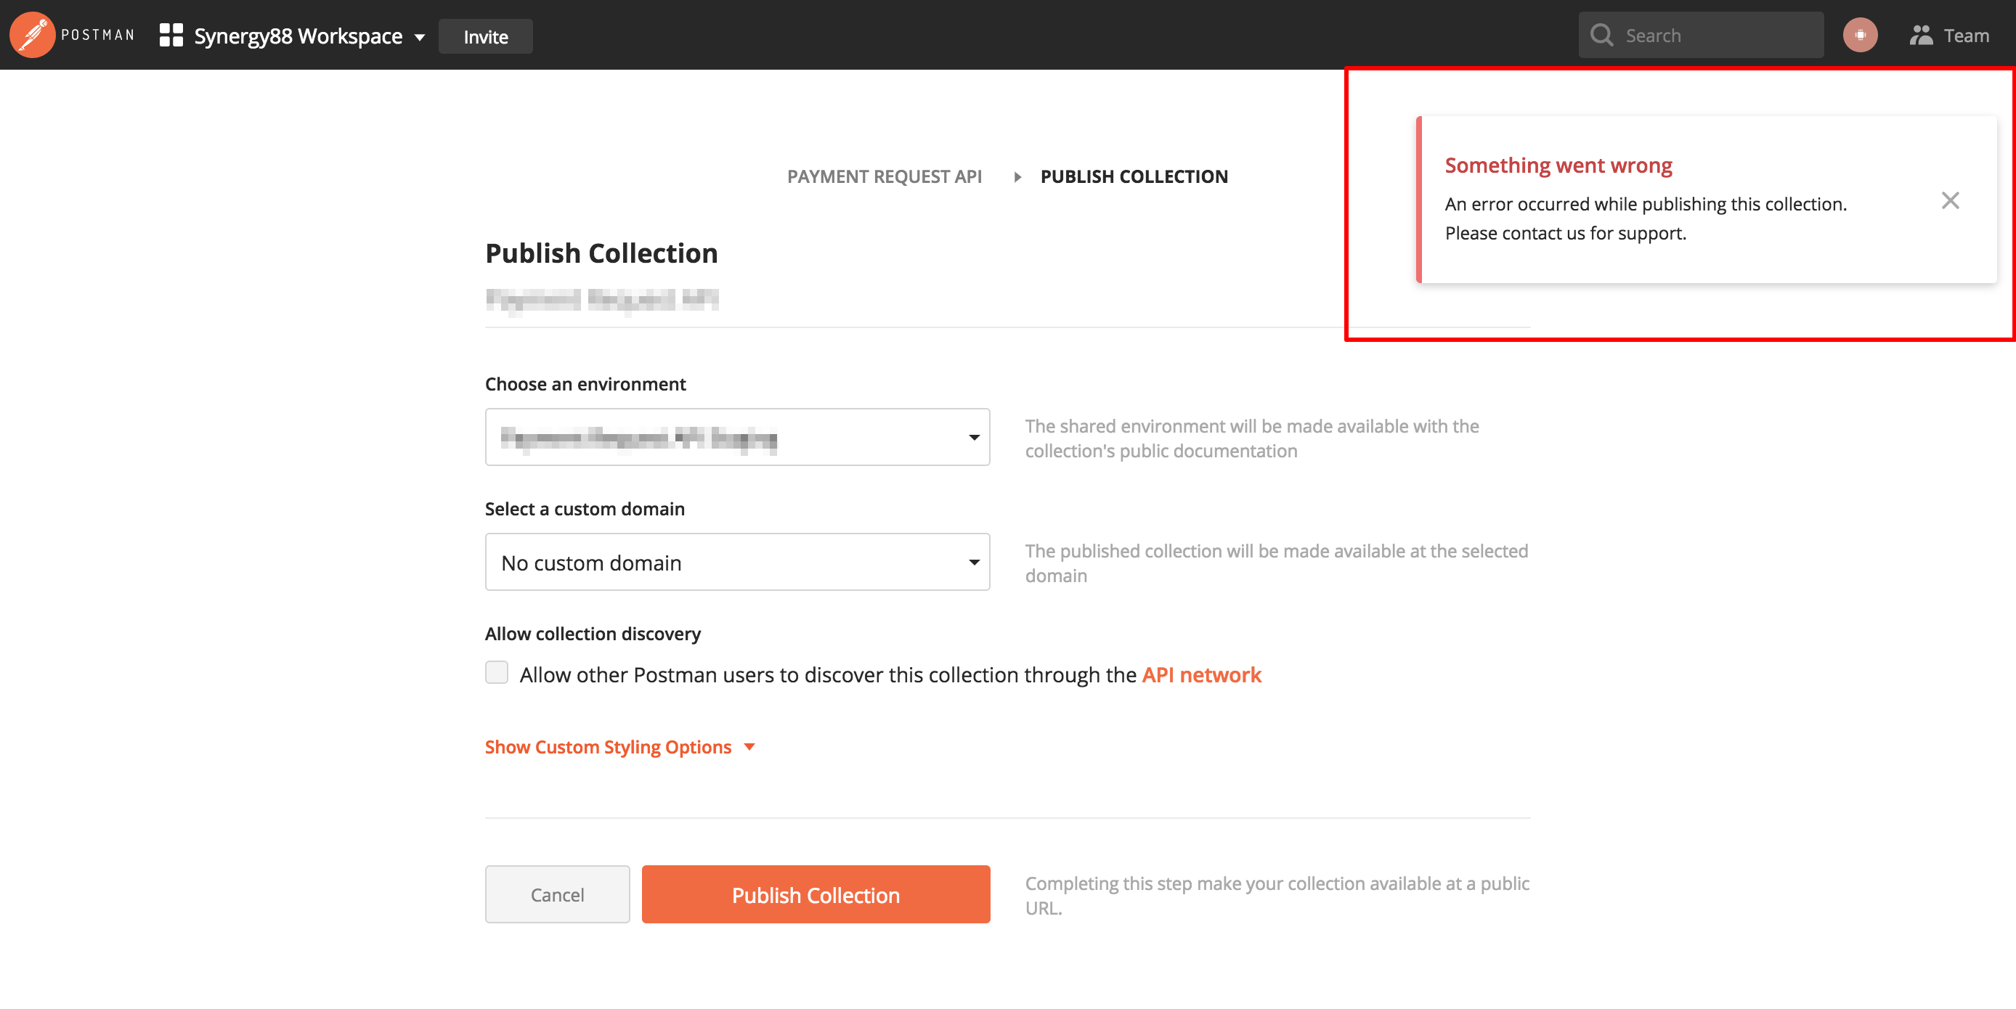Viewport: 2016px width, 1009px height.
Task: Click the Publish Collection button
Action: tap(816, 894)
